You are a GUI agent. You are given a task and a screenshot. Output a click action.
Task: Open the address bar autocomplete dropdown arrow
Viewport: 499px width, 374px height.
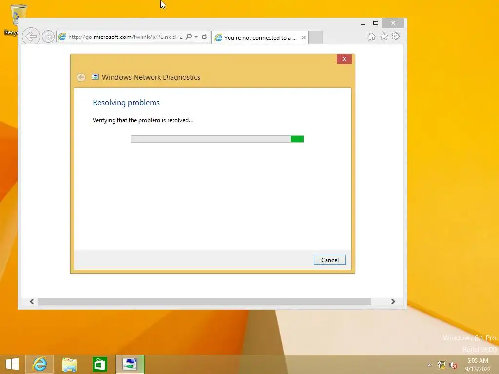pyautogui.click(x=196, y=37)
